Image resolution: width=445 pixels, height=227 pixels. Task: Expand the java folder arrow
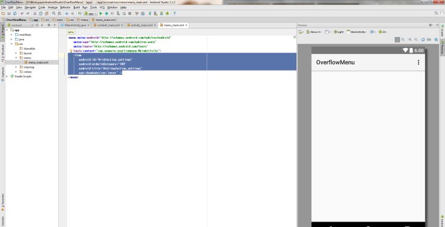point(11,39)
